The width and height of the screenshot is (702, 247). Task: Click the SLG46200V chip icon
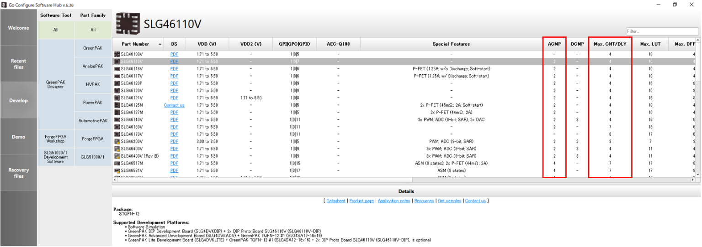pyautogui.click(x=117, y=142)
